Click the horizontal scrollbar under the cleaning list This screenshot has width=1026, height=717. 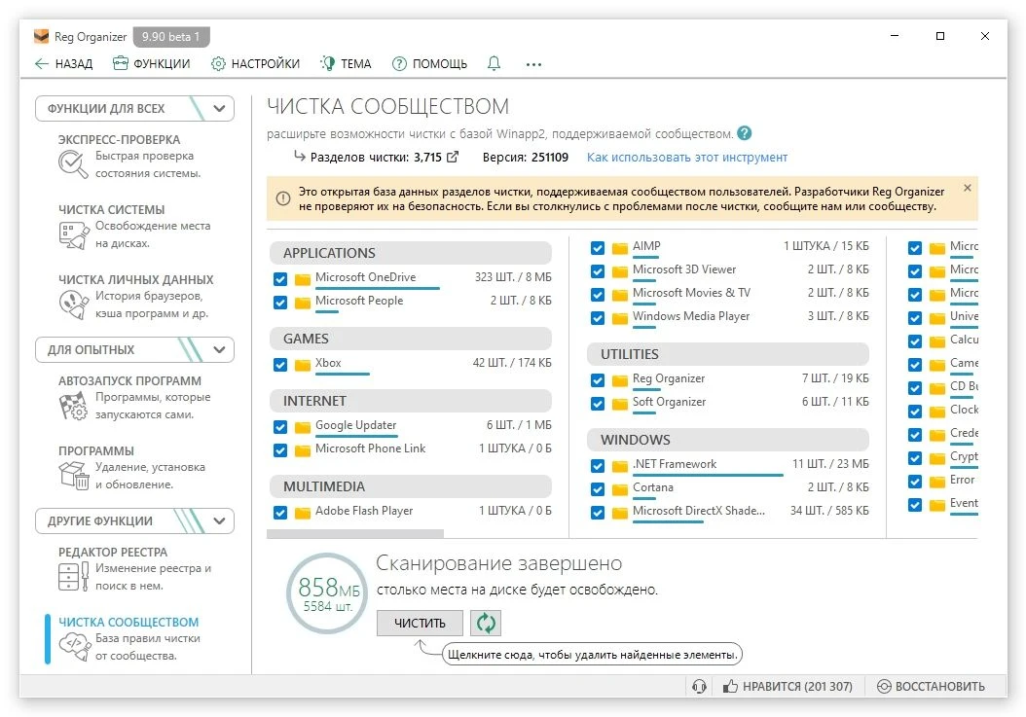pyautogui.click(x=355, y=533)
